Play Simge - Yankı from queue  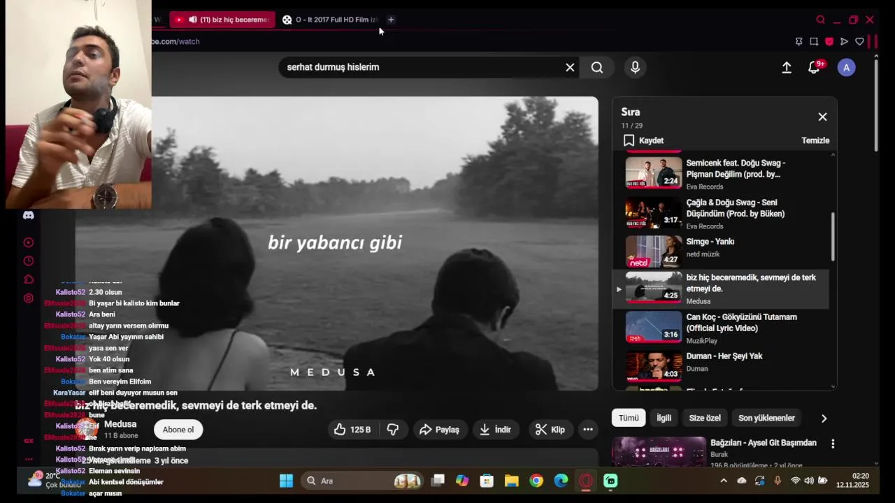click(720, 251)
